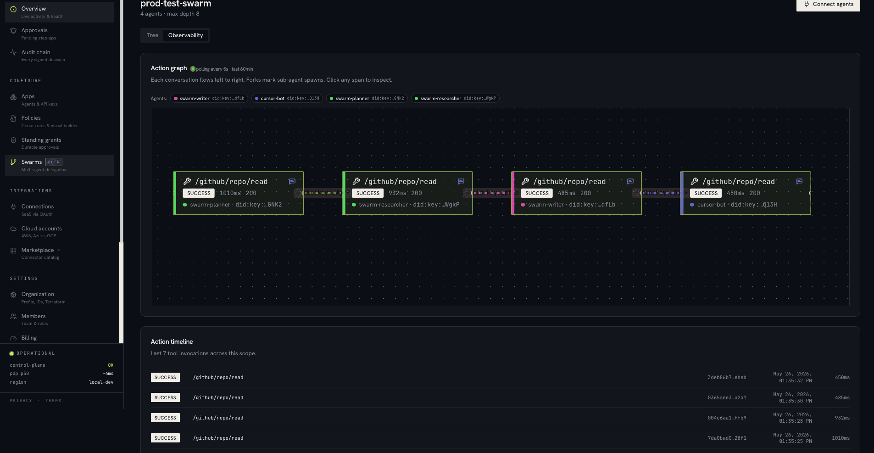
Task: Click SUCCESS badge in the 450ms timeline row
Action: click(x=165, y=377)
